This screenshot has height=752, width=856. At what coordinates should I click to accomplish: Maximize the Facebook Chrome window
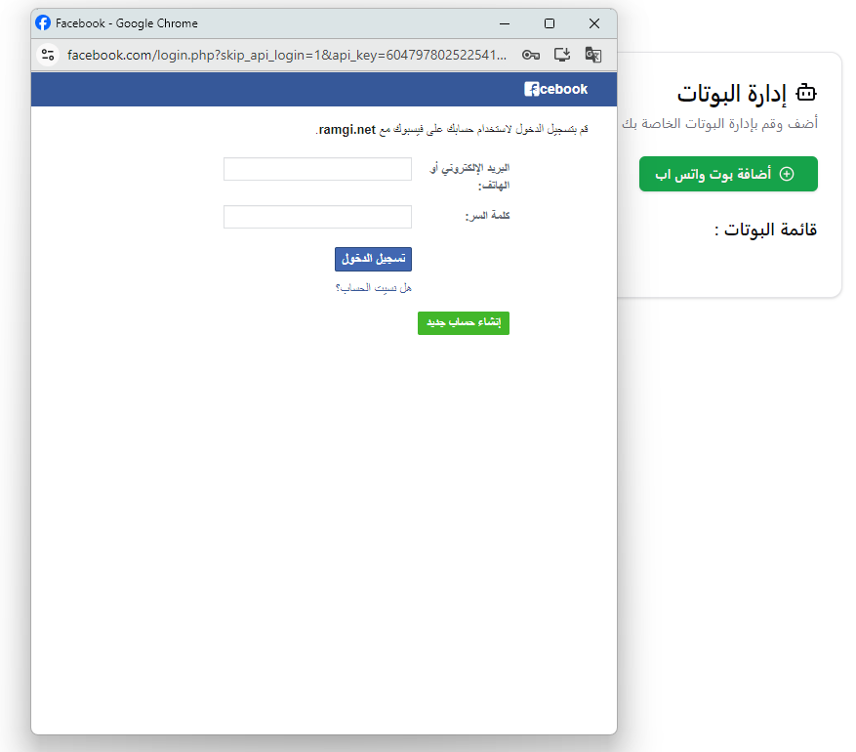pos(550,23)
